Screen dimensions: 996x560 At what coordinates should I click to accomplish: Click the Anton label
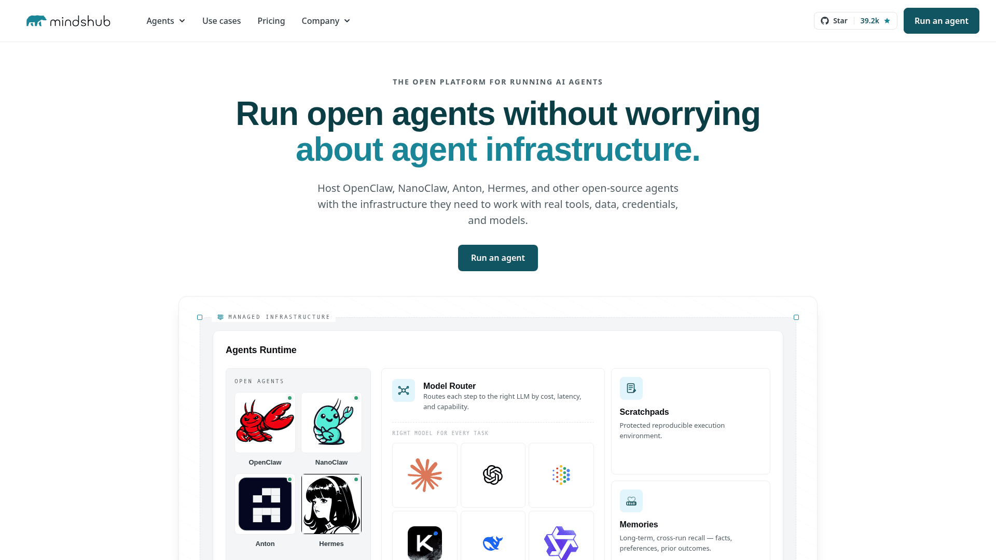click(x=265, y=543)
